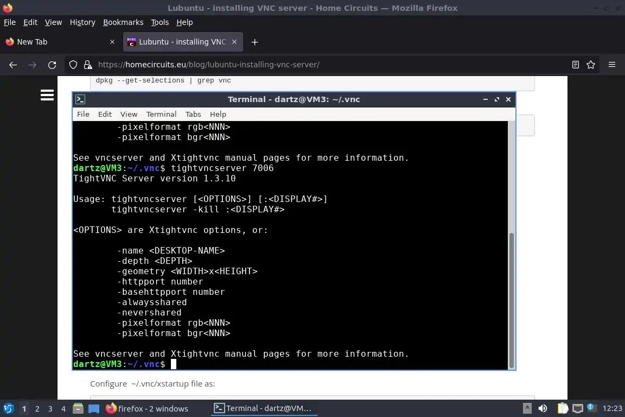Click the 'tightvncserver 7006' command text
This screenshot has width=625, height=417.
(x=222, y=168)
